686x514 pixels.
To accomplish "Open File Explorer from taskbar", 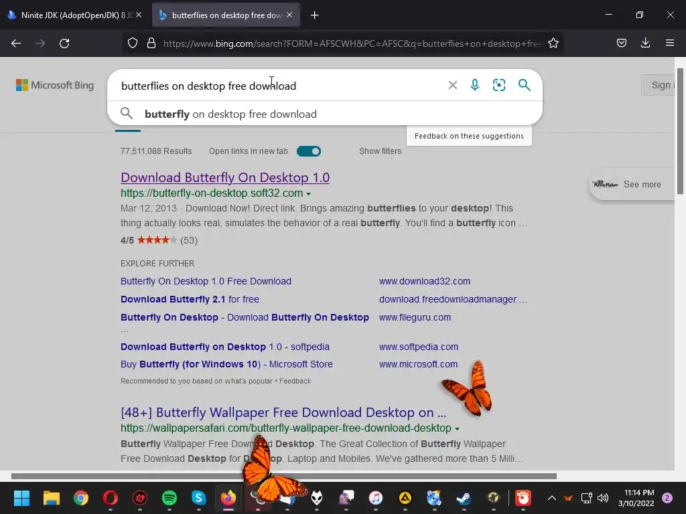I will [51, 498].
